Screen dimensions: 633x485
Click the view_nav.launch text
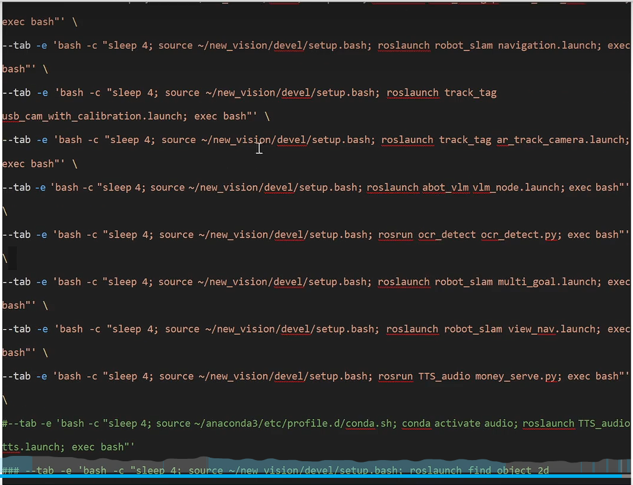click(x=552, y=329)
